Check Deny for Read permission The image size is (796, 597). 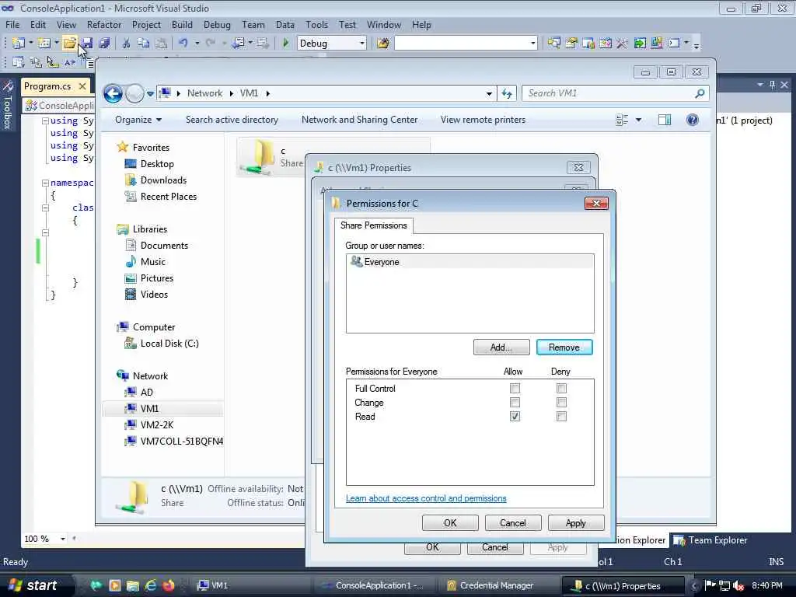561,417
